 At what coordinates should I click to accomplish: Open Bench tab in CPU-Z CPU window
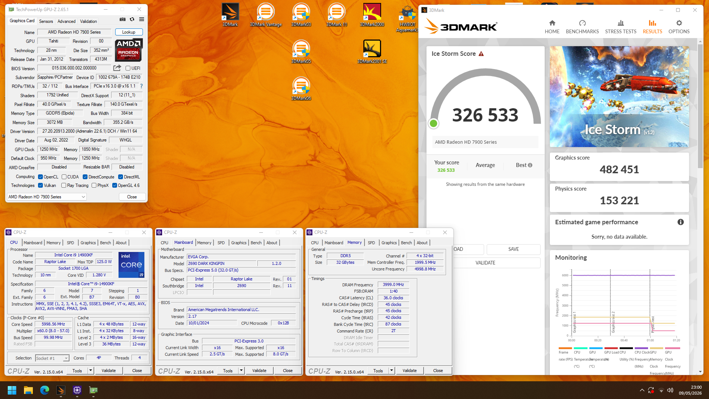point(106,243)
